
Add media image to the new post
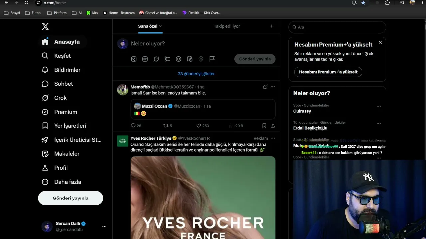point(134,59)
